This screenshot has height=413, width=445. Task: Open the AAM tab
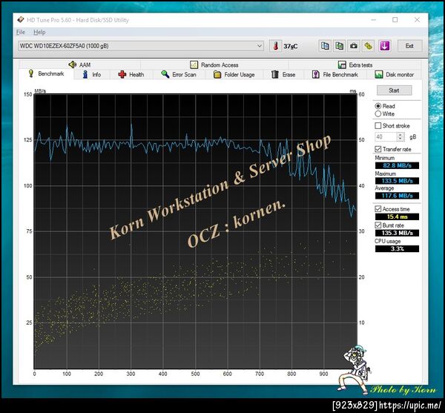(x=80, y=65)
